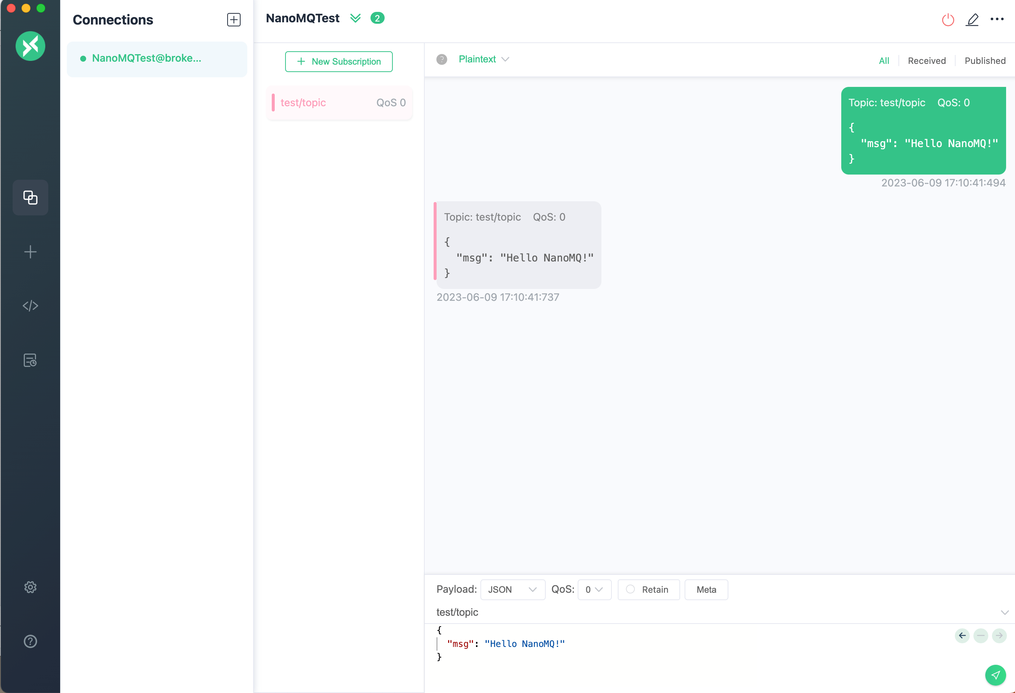1015x693 pixels.
Task: Click the New Subscription button
Action: 339,62
